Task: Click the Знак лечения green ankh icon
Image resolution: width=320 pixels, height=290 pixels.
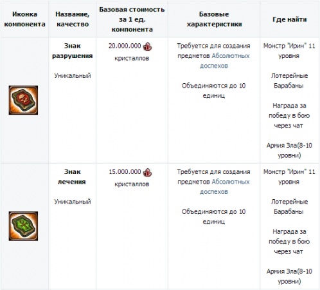Action: (x=23, y=226)
